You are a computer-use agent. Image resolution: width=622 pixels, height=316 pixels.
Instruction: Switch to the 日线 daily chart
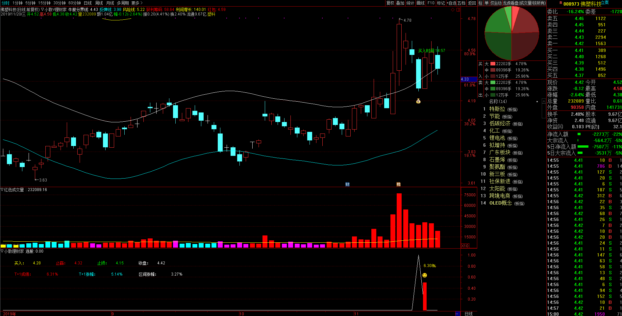[x=88, y=3]
